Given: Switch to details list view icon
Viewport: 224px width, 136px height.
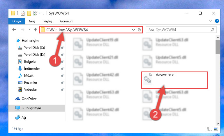Looking at the screenshot, I should (x=209, y=129).
